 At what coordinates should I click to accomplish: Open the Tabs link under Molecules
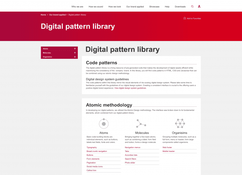pos(127,151)
